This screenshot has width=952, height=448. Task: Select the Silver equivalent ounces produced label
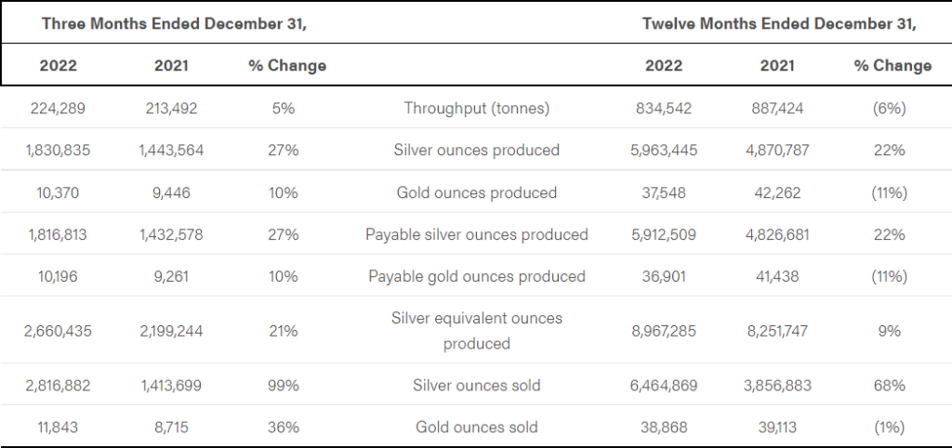pyautogui.click(x=477, y=330)
